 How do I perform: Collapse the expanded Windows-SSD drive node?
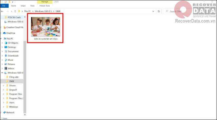(x=2, y=73)
